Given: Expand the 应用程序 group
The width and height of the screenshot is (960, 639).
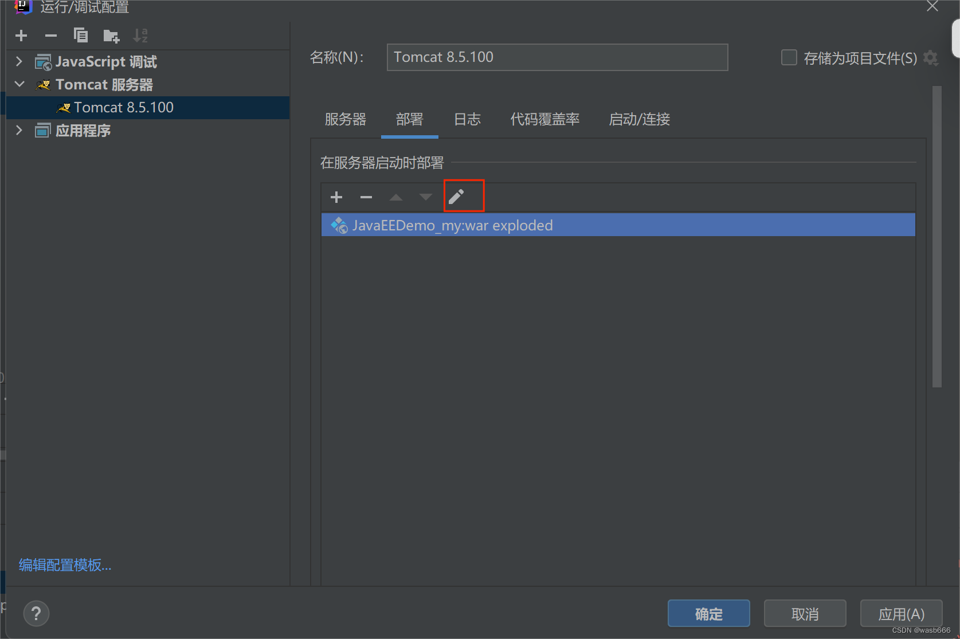Looking at the screenshot, I should tap(19, 130).
